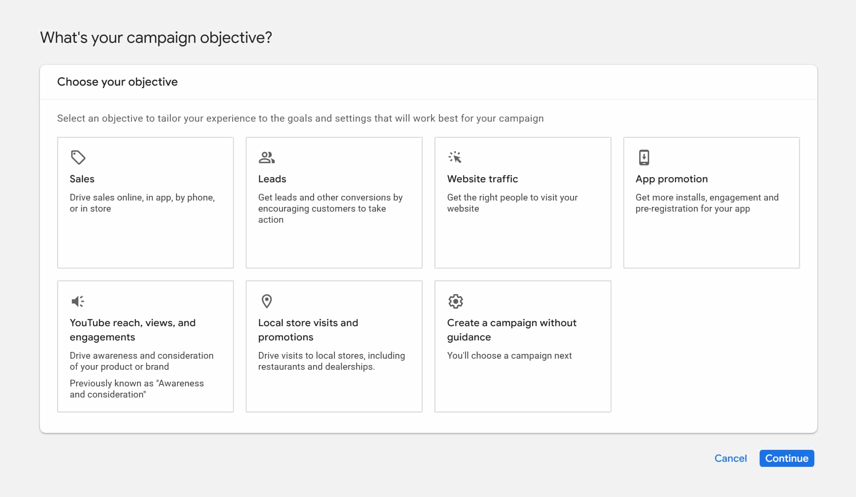This screenshot has width=856, height=497.
Task: Choose YouTube reach, views, and engagements heading
Action: [x=132, y=330]
